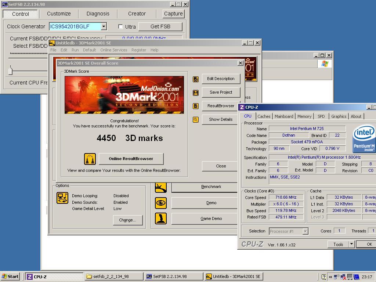This screenshot has height=282, width=376.
Task: Click the Game Demo joystick icon
Action: point(161,219)
